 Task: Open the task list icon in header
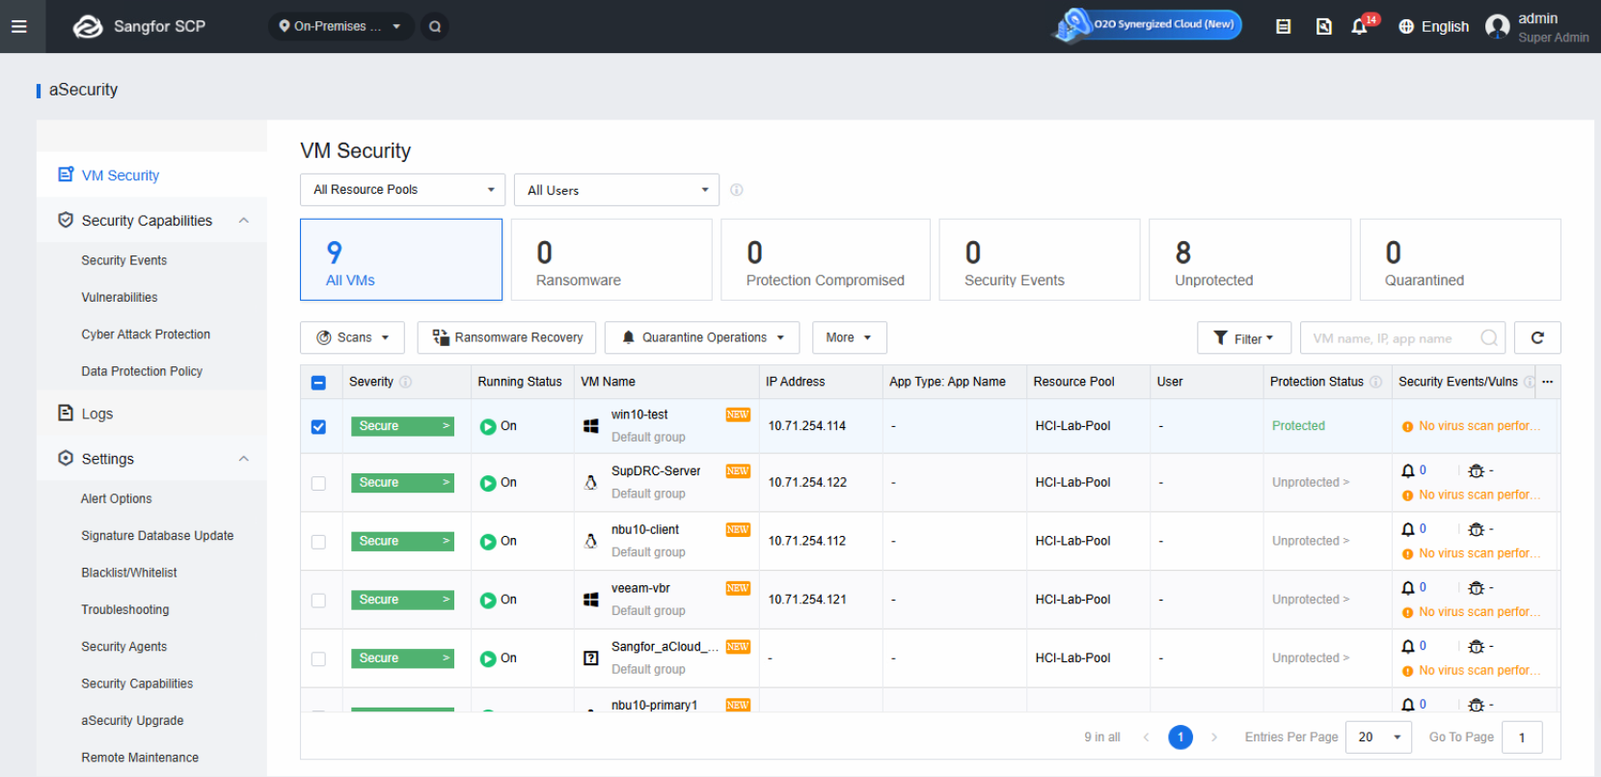click(x=1283, y=27)
